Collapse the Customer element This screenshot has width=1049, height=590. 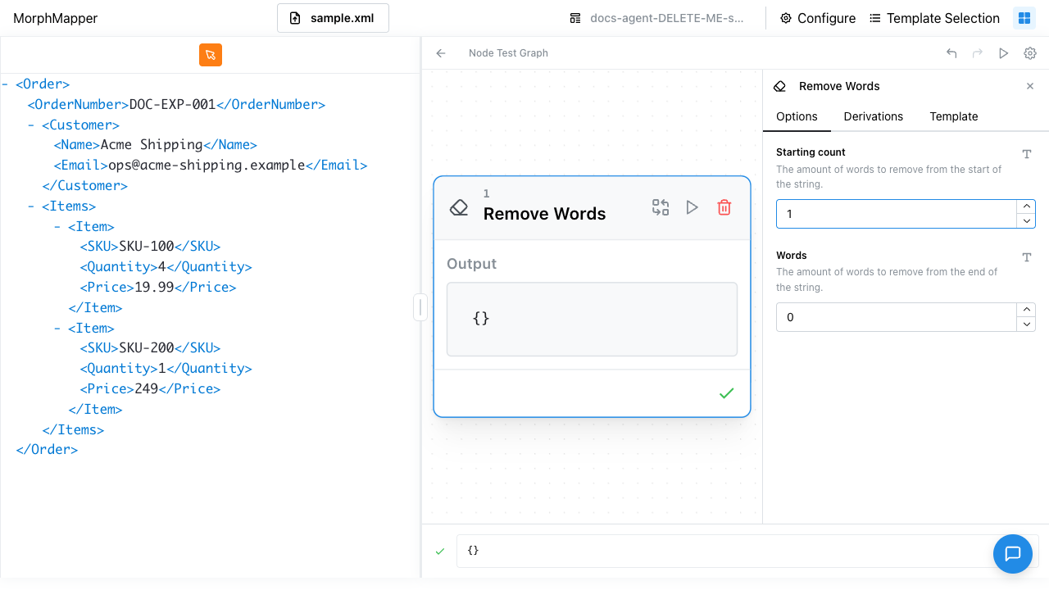tap(31, 125)
